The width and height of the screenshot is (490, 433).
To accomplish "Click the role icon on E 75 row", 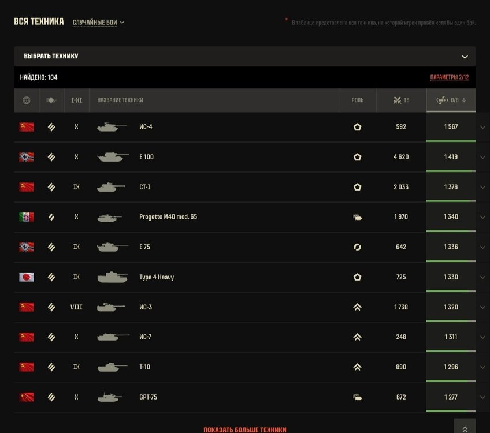I will [x=357, y=247].
